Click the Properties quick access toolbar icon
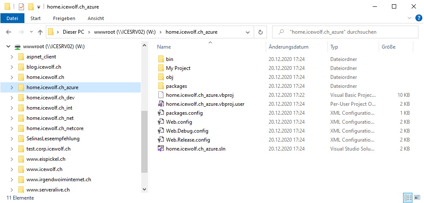 coord(21,7)
